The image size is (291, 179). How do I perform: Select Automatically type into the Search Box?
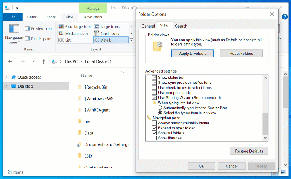click(160, 108)
